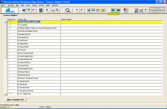Click the IskenderiyePlus logo in toolbar
The image size is (167, 109).
point(10,10)
